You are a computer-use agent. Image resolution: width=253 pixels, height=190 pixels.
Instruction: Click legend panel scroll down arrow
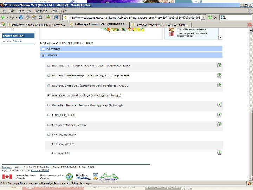(220, 38)
